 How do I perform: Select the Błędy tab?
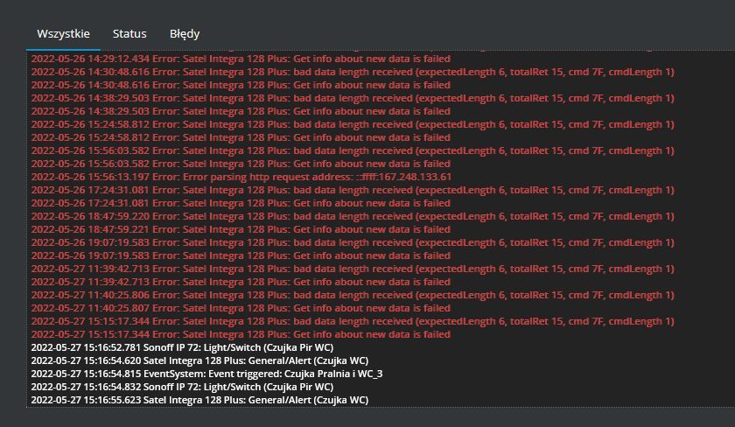pos(185,34)
